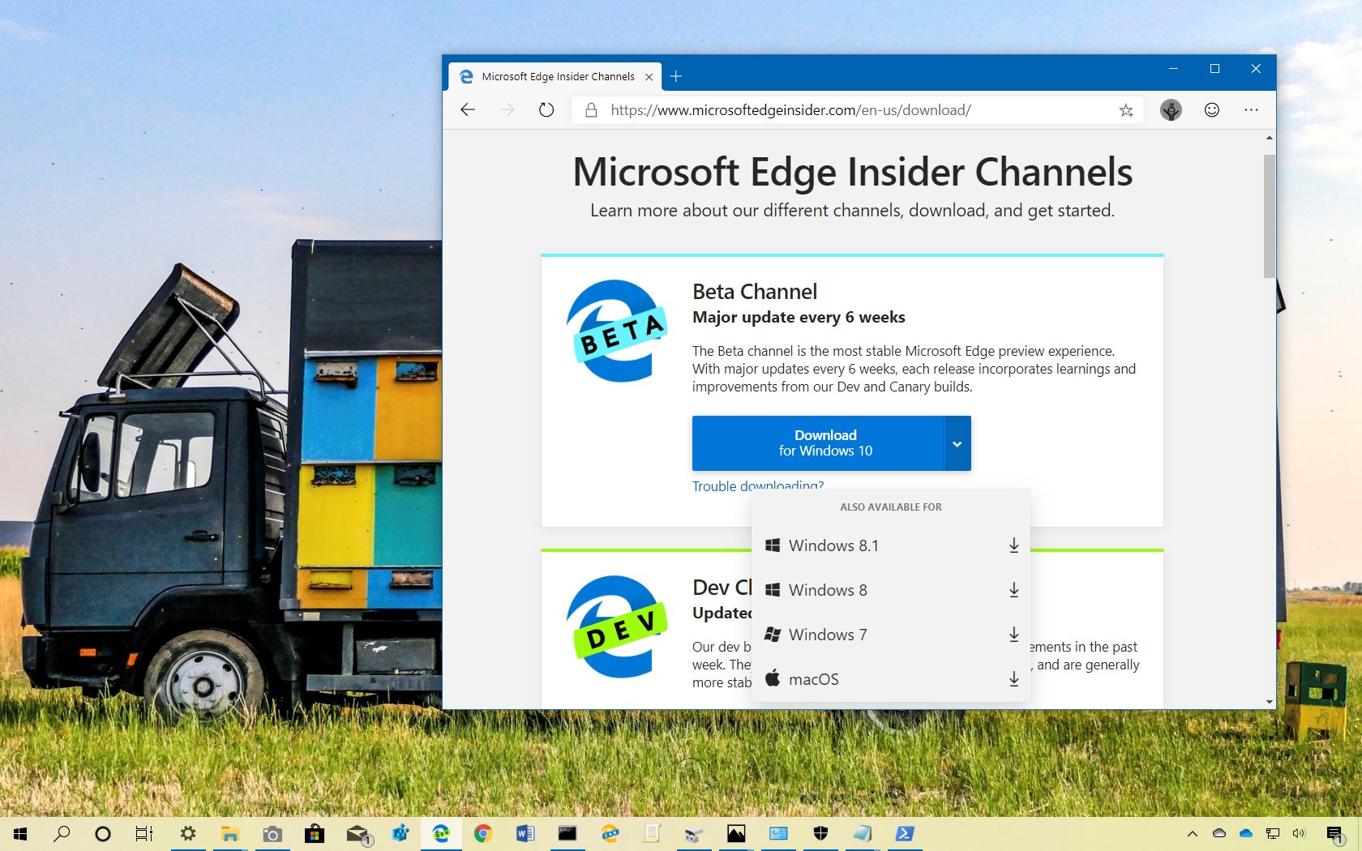Refresh the page using the reload icon

click(546, 110)
